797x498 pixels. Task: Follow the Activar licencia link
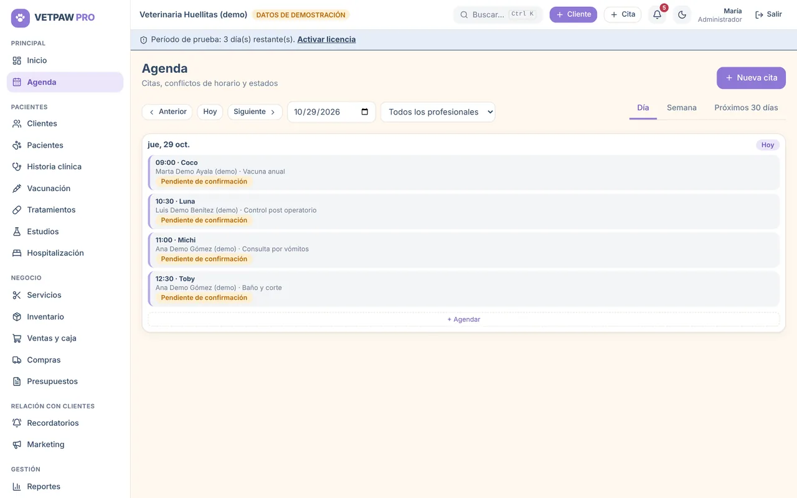326,39
